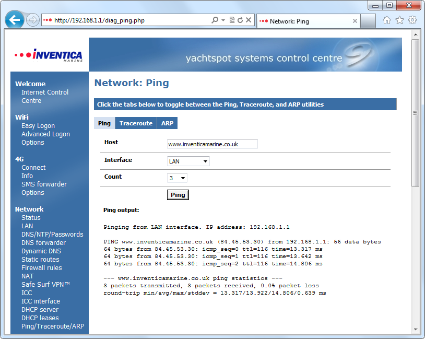Image resolution: width=425 pixels, height=339 pixels.
Task: Open the browser Home icon
Action: pyautogui.click(x=387, y=20)
